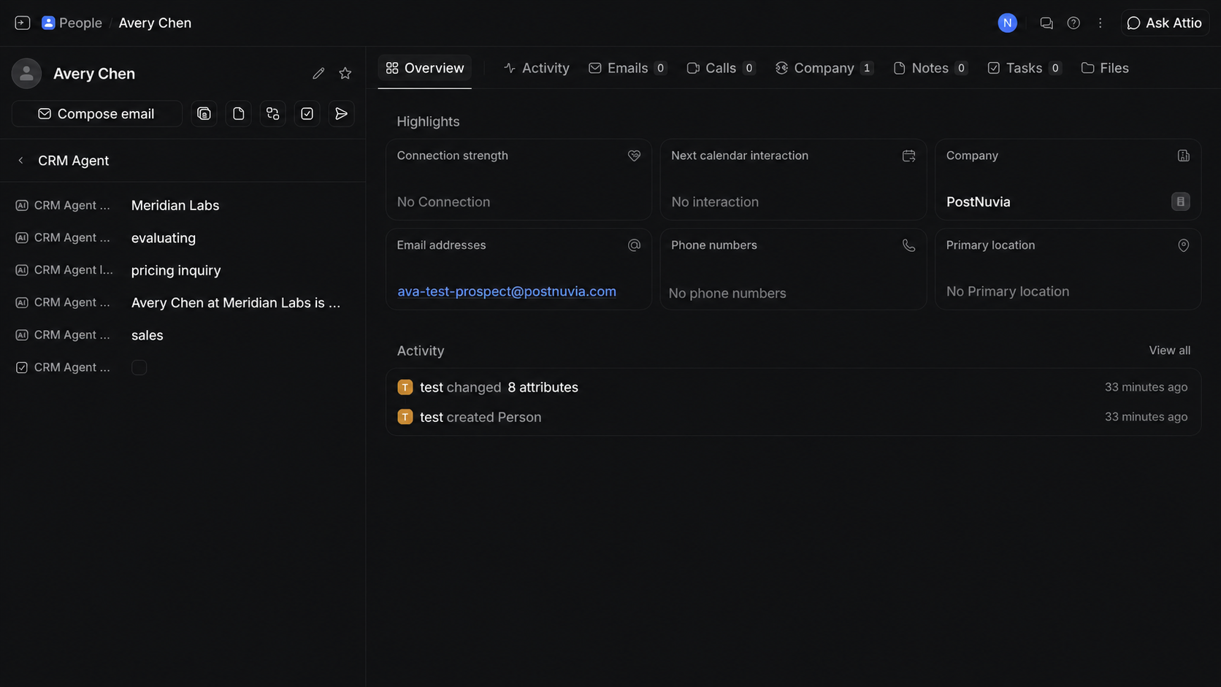Click the Email addresses at-sign icon

(634, 245)
